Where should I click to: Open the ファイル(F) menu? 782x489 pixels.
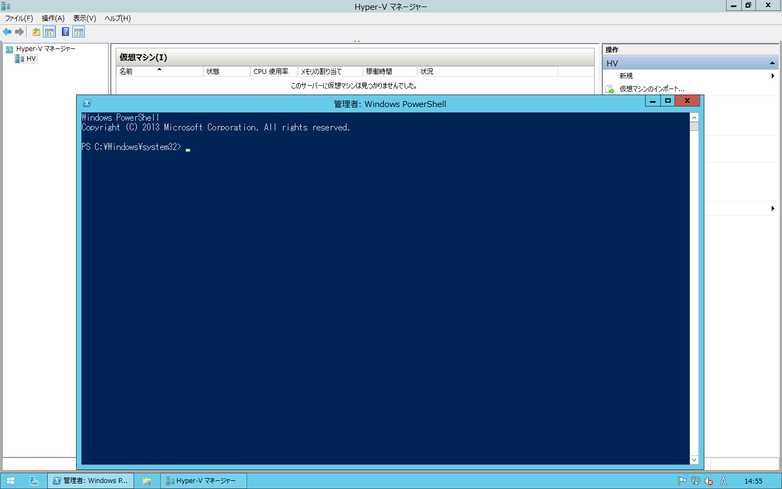19,18
